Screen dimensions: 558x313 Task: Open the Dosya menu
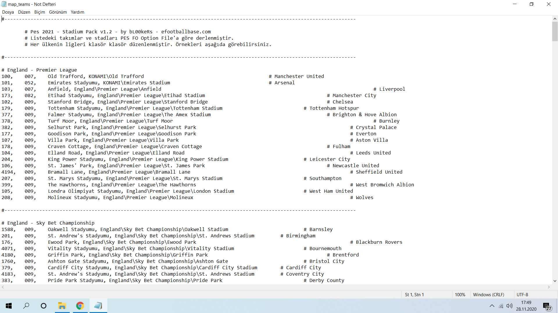[8, 12]
